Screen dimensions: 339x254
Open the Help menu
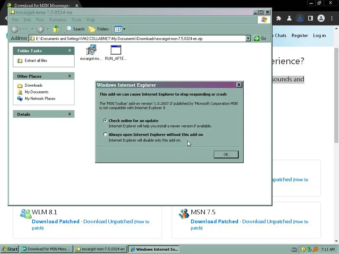click(91, 20)
